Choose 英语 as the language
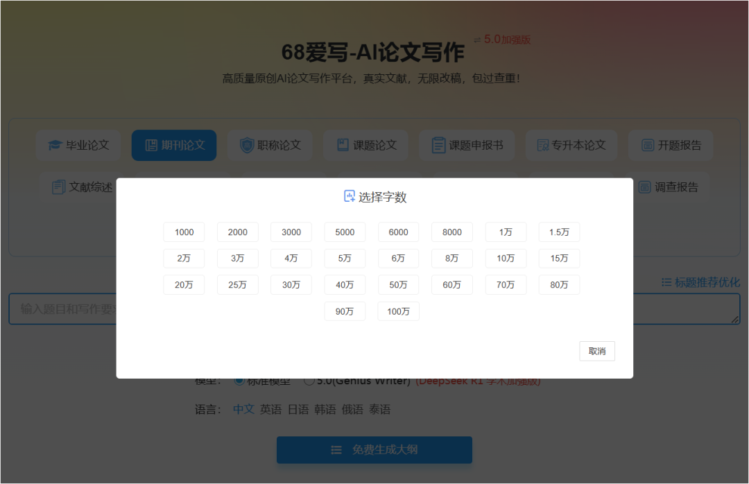Image resolution: width=749 pixels, height=484 pixels. [271, 410]
